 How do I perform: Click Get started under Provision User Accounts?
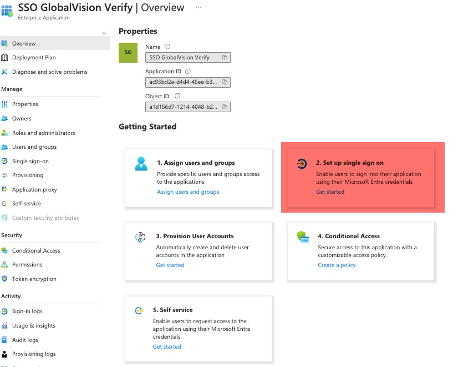pos(170,265)
